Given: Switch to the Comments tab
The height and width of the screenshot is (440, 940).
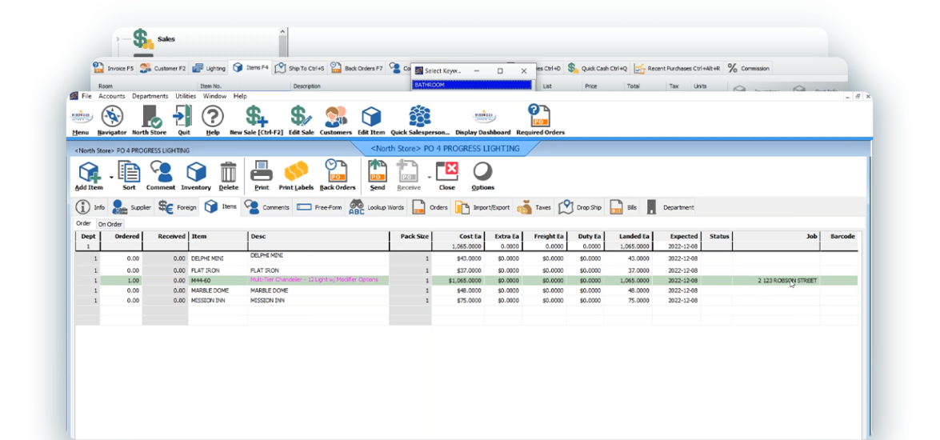Looking at the screenshot, I should pos(268,207).
